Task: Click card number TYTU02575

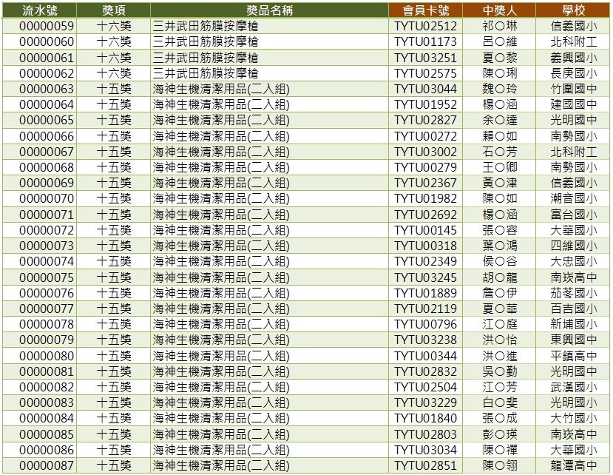Action: (425, 73)
